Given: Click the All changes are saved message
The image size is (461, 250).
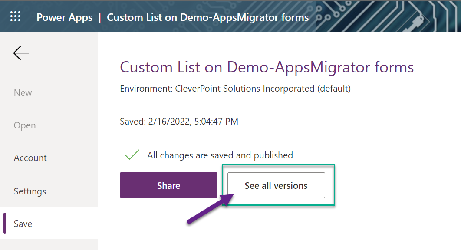Looking at the screenshot, I should (x=221, y=155).
